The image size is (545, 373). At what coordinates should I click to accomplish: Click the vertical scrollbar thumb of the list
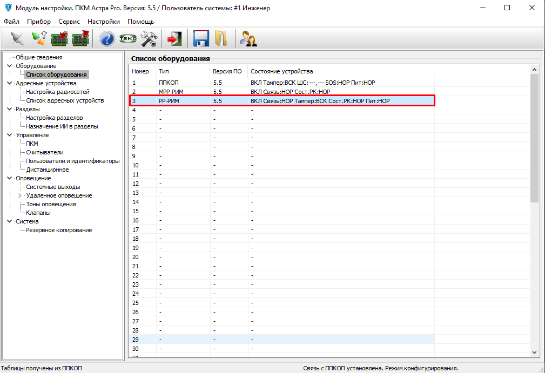[x=534, y=138]
